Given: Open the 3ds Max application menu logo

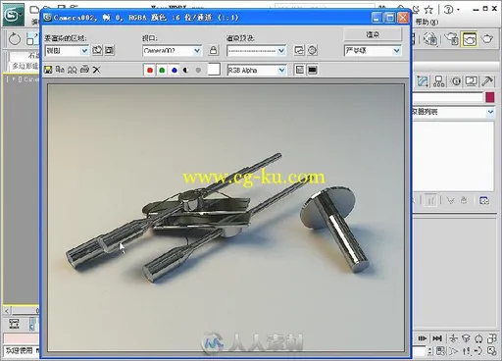Looking at the screenshot, I should click(13, 15).
